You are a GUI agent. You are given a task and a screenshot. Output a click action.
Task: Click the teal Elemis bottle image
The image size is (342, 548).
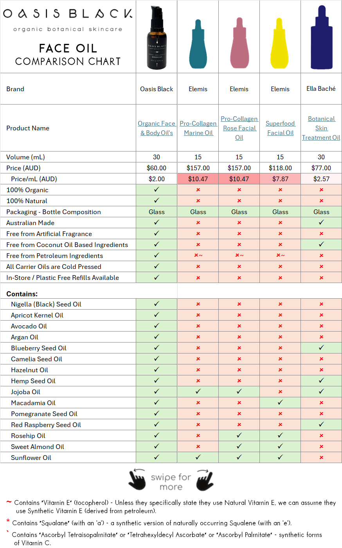pyautogui.click(x=198, y=44)
